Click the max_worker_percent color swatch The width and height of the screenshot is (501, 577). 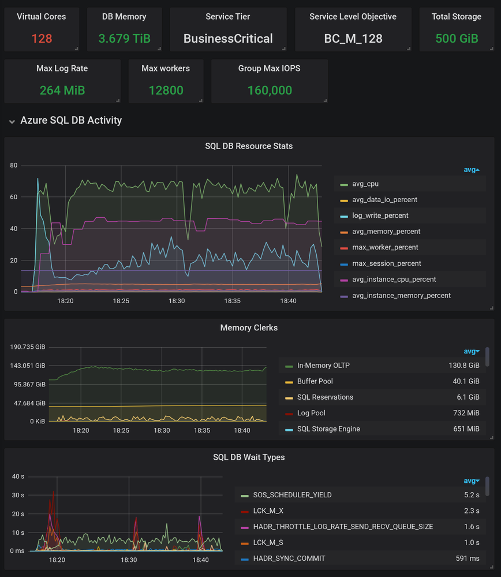pyautogui.click(x=344, y=248)
